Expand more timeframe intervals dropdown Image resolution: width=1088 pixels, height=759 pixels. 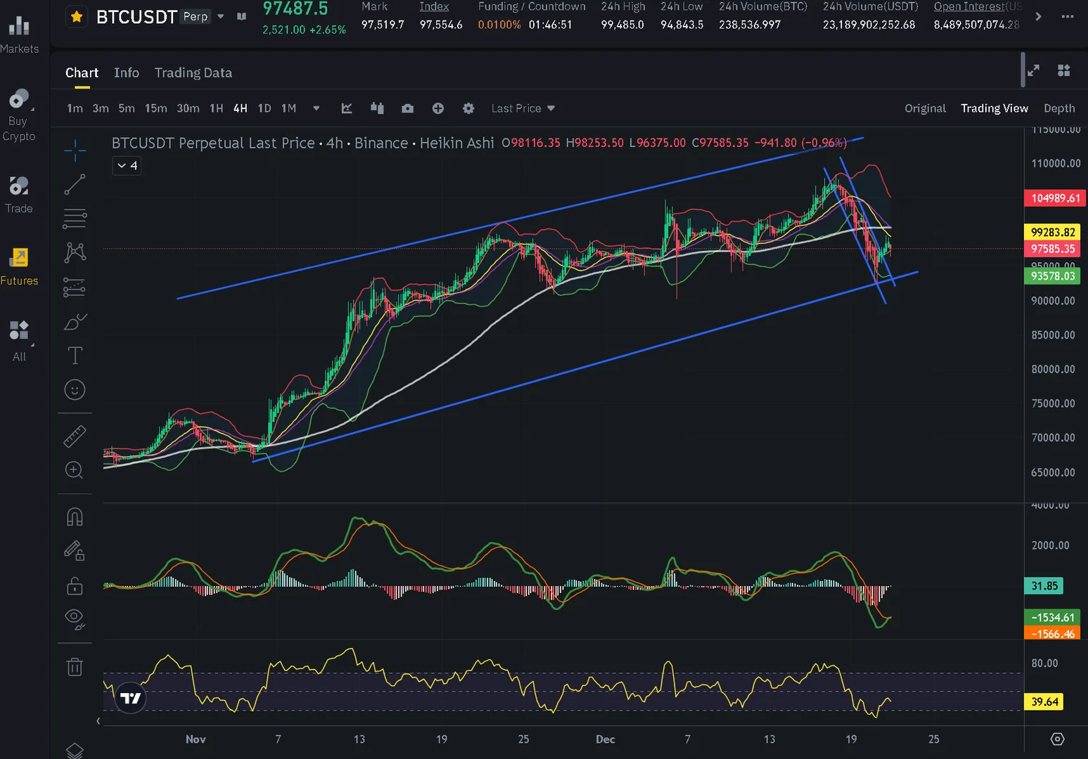point(316,108)
